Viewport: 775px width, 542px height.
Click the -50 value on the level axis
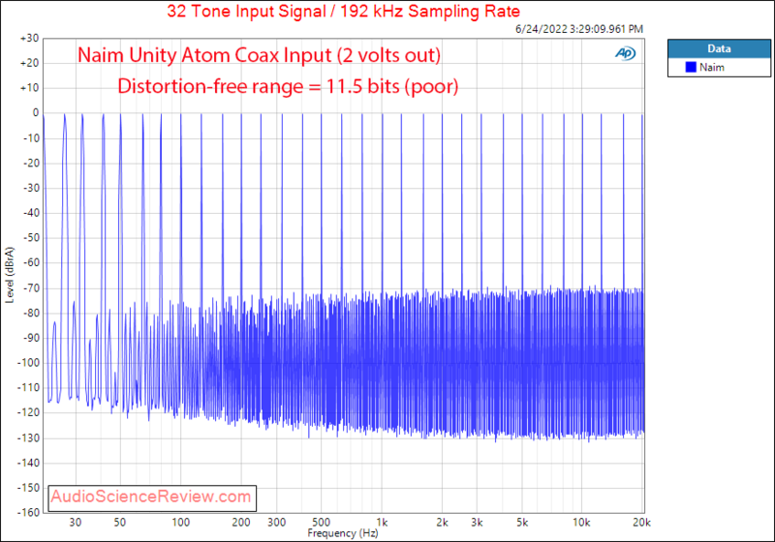pyautogui.click(x=31, y=238)
